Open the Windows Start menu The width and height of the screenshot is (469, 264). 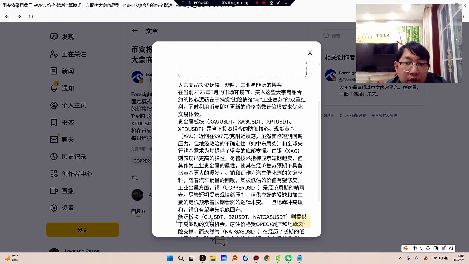pyautogui.click(x=170, y=258)
